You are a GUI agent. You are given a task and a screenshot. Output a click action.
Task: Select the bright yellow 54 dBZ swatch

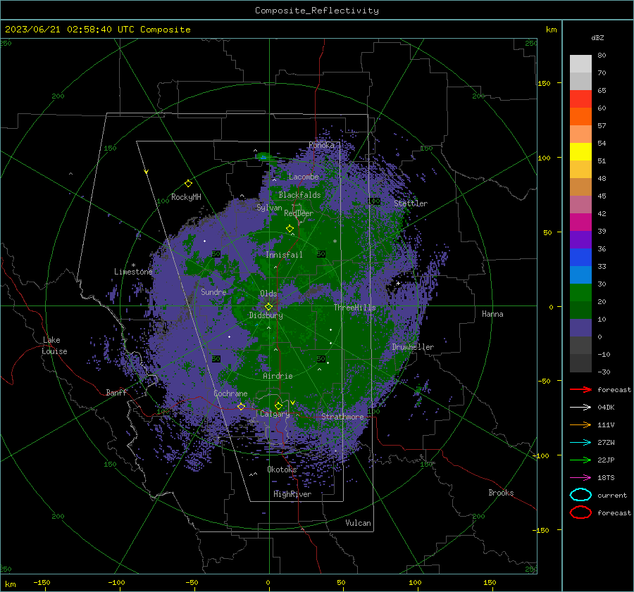pyautogui.click(x=580, y=151)
